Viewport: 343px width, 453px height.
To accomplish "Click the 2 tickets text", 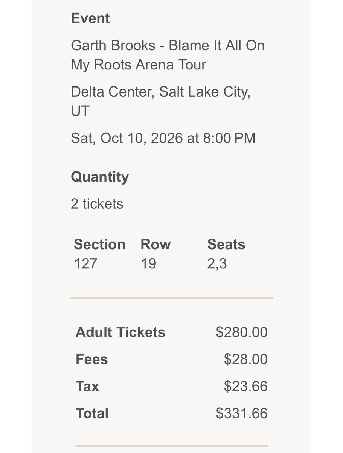I will 97,204.
